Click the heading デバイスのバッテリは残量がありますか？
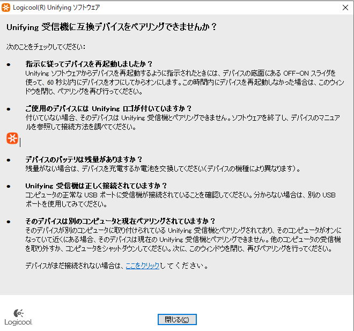The image size is (354, 331). point(84,159)
